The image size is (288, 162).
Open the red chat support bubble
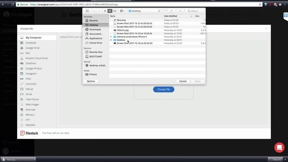(279, 148)
